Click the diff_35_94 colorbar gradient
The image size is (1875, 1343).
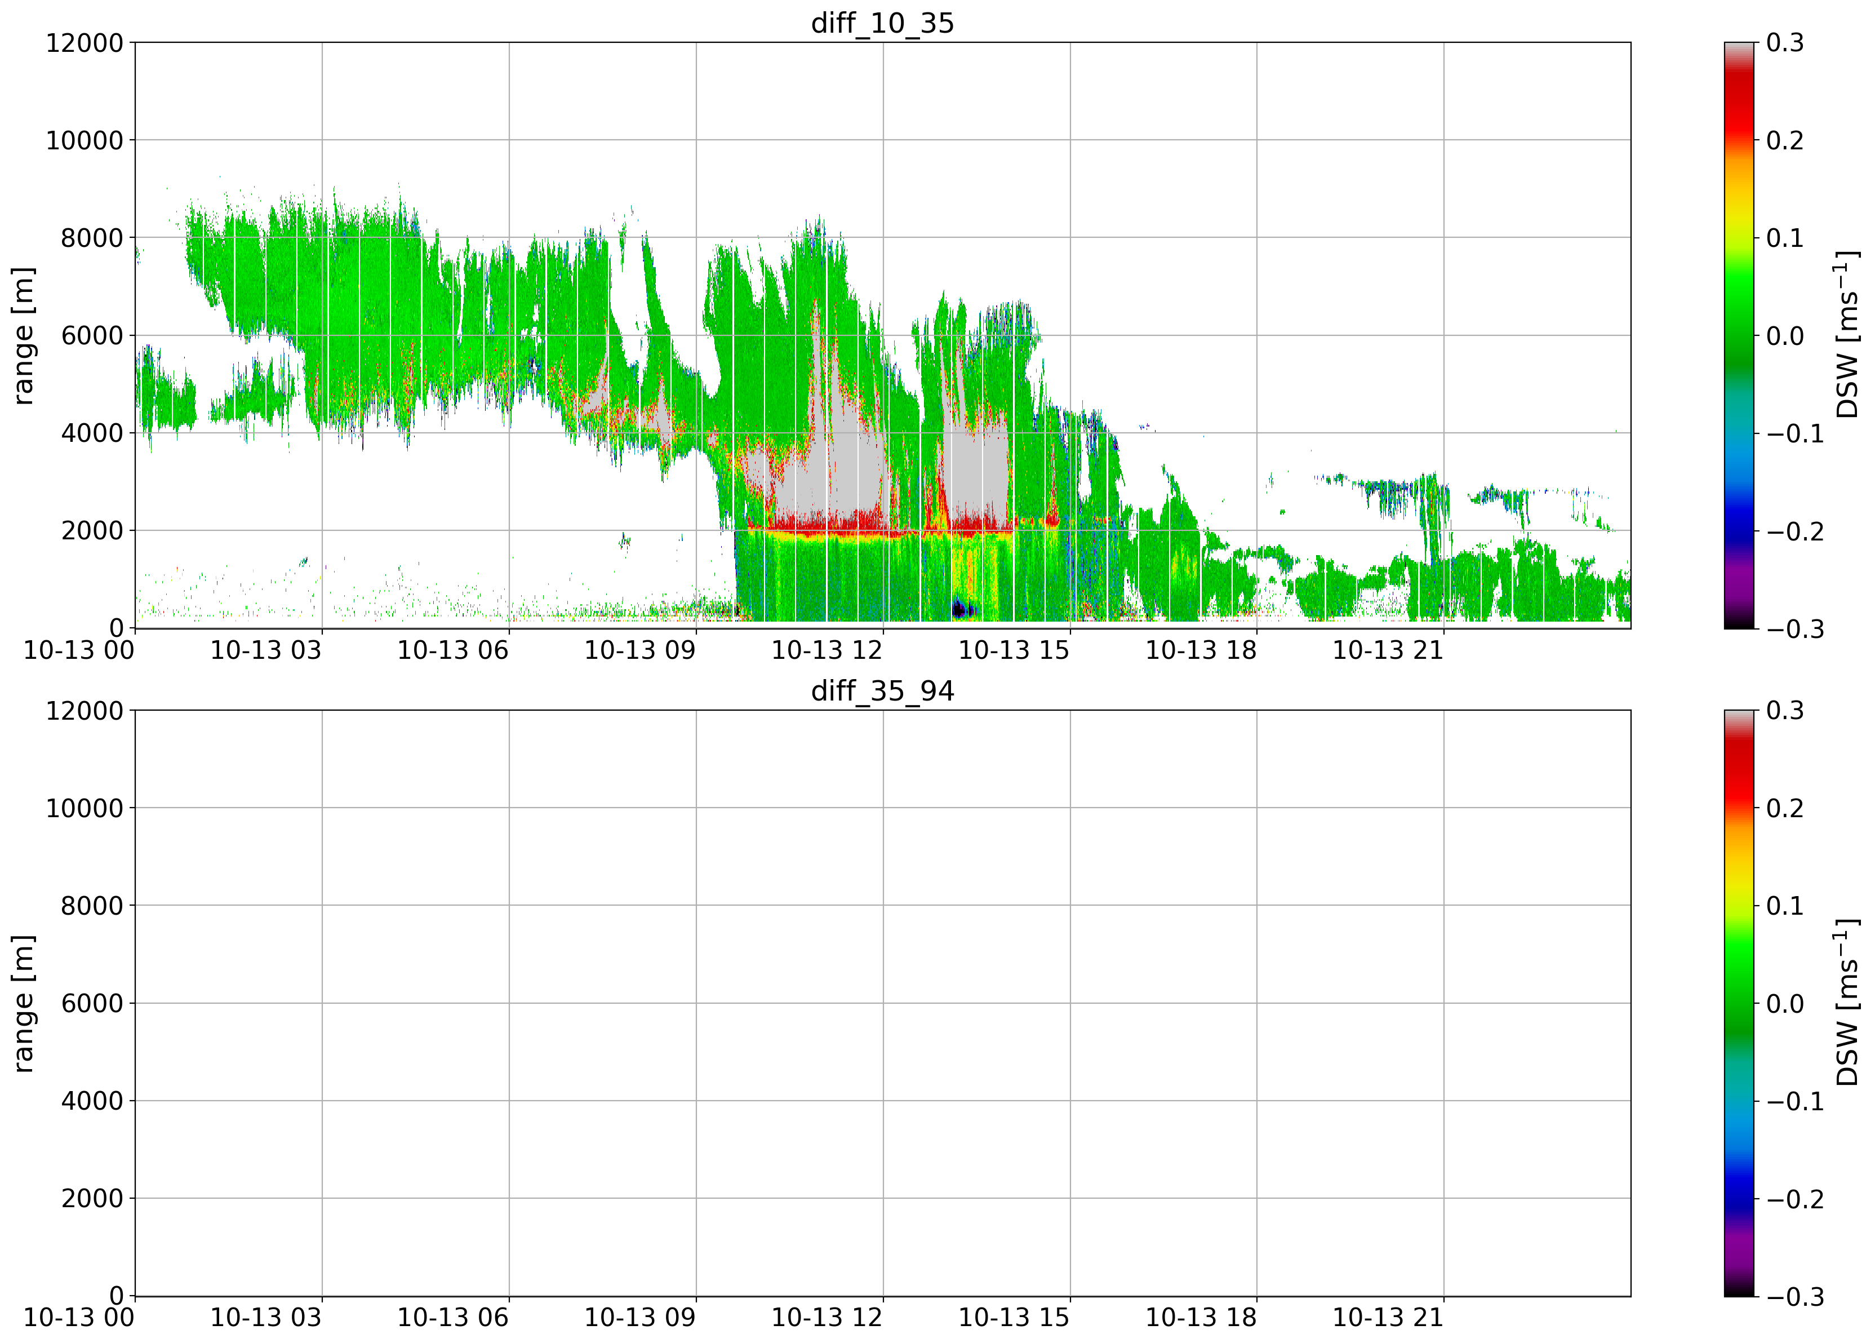click(1739, 1003)
